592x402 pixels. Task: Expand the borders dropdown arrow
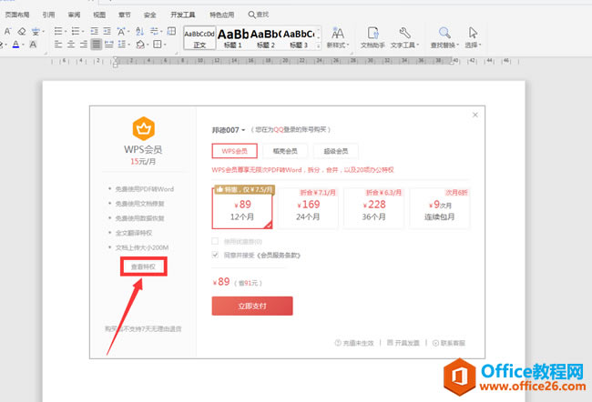pos(165,45)
